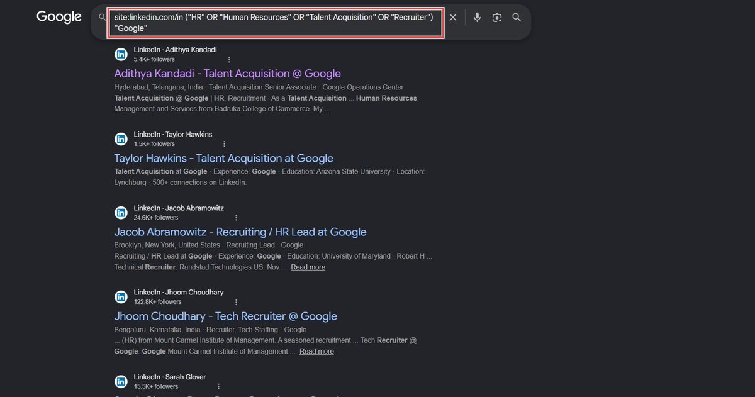Click '5.4K+ followers' text

154,59
